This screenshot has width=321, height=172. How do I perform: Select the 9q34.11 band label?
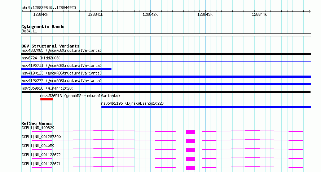pos(29,31)
